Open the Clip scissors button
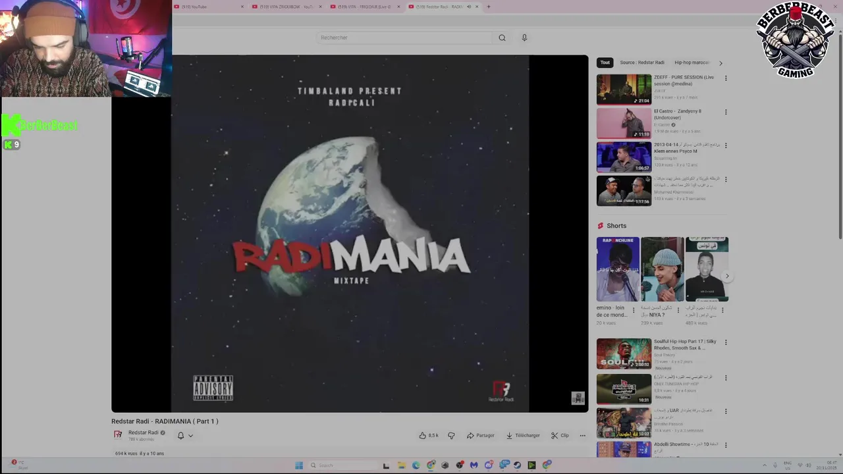 click(x=560, y=435)
